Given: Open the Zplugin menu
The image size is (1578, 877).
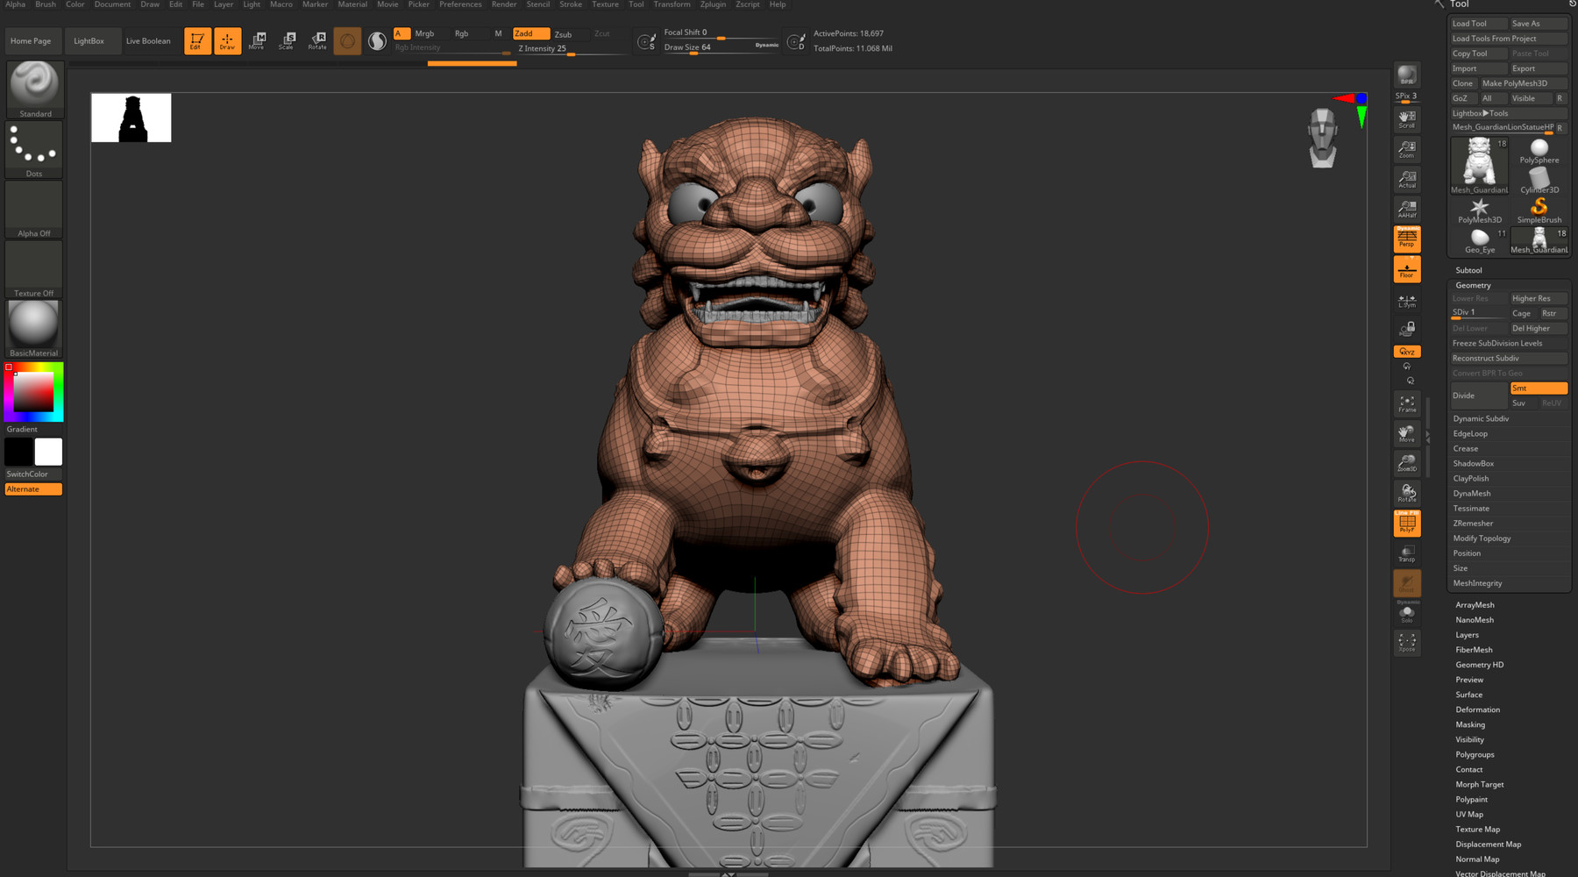Looking at the screenshot, I should 712,4.
